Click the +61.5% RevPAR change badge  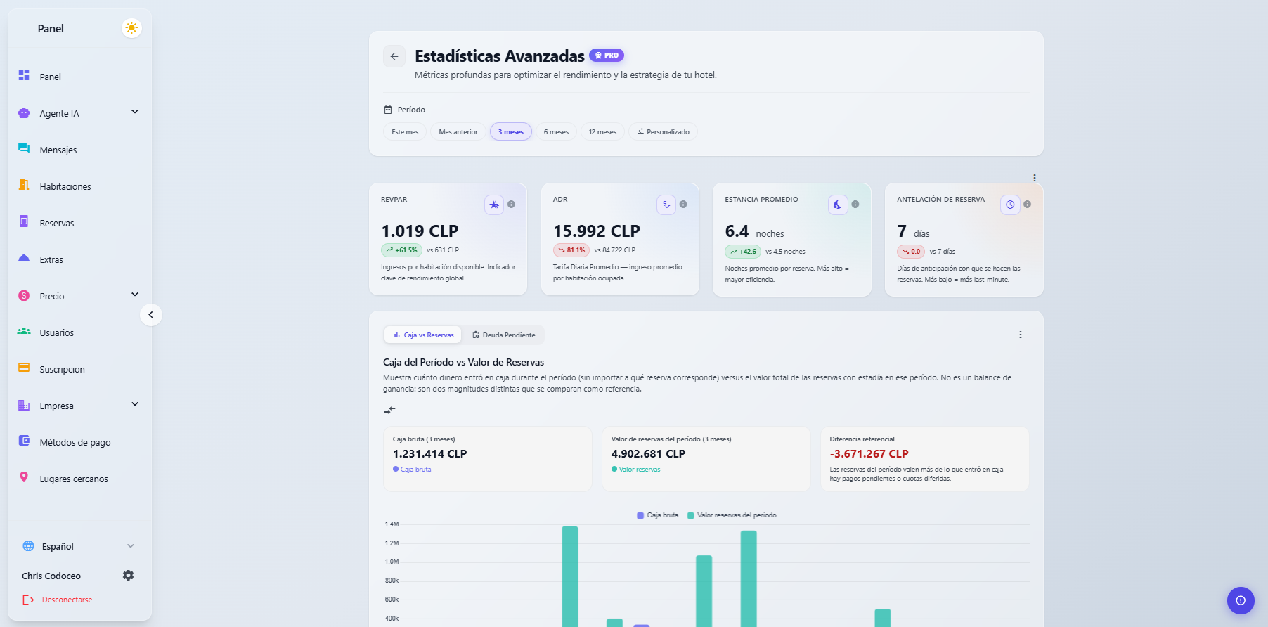click(x=401, y=250)
